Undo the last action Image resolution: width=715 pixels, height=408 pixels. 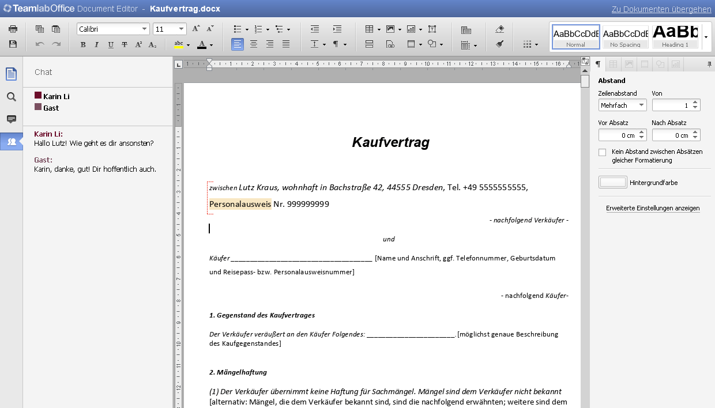coord(40,44)
